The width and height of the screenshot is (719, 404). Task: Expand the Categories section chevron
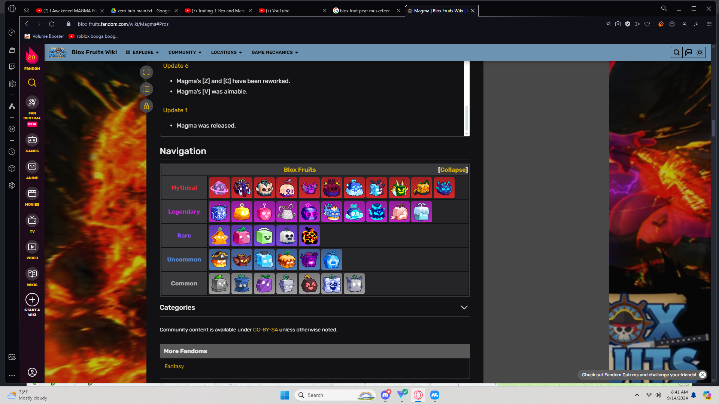[x=464, y=307]
